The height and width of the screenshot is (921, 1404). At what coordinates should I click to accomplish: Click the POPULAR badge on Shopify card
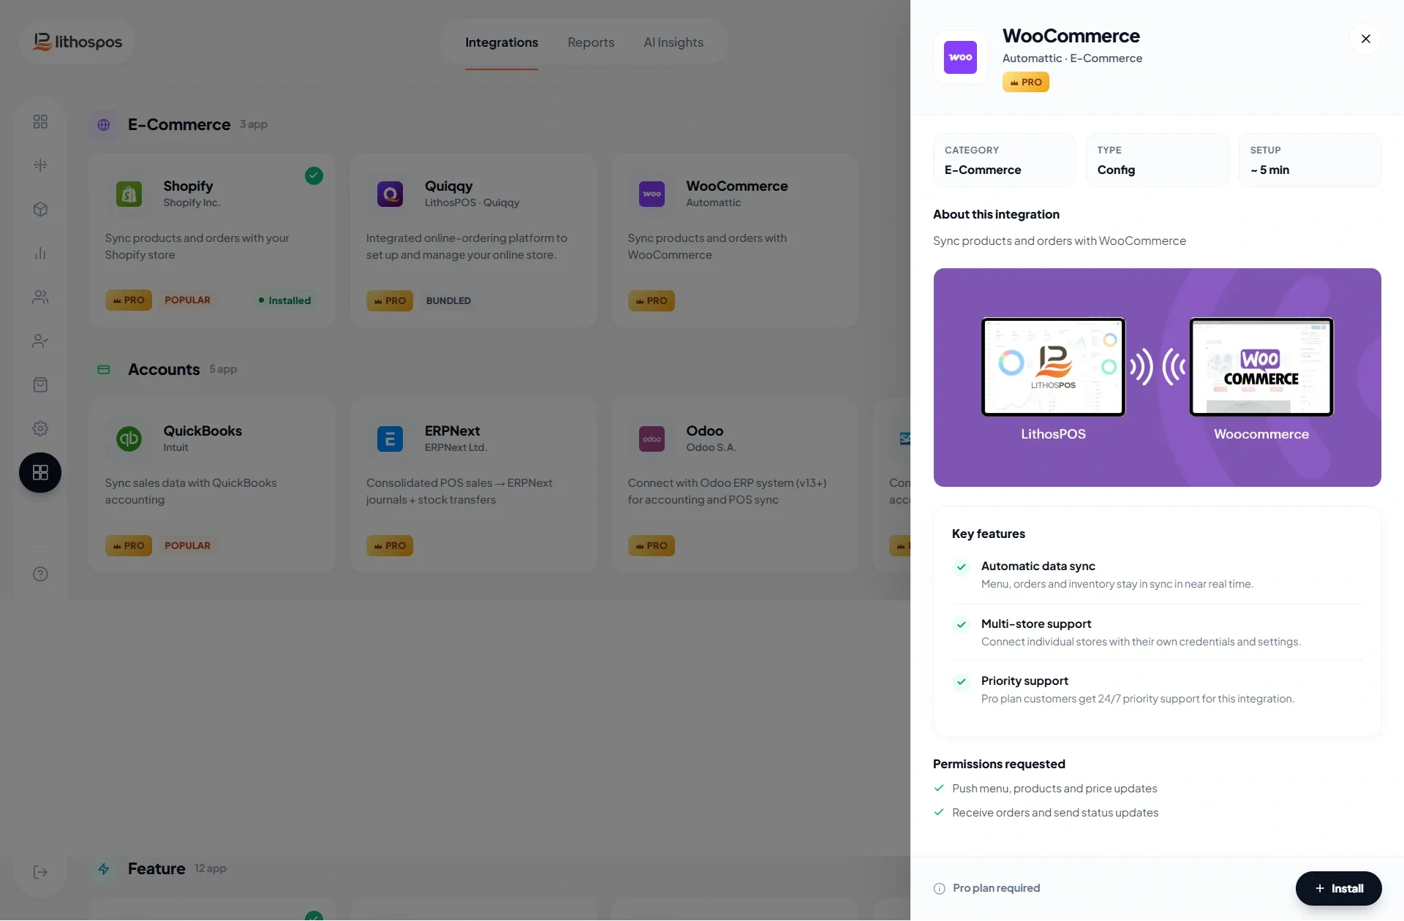click(x=187, y=300)
